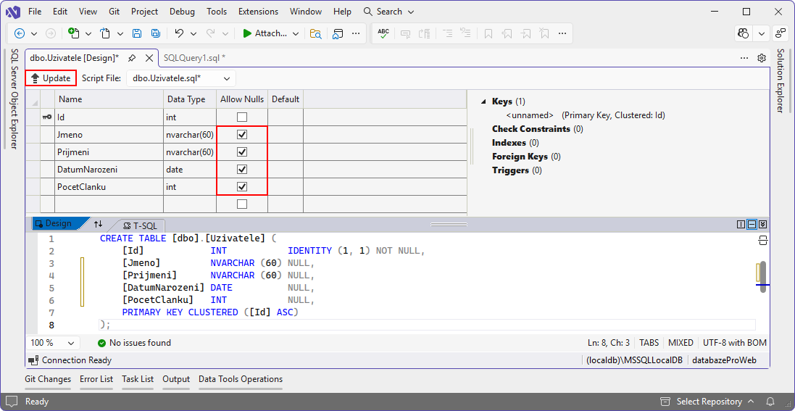Collapse the Keys section triangle
Viewport: 795px width, 411px height.
coord(483,101)
